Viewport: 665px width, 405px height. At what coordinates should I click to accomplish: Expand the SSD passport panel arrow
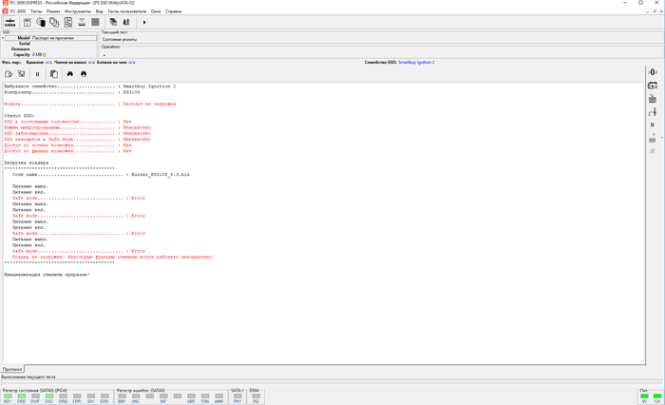coord(3,37)
